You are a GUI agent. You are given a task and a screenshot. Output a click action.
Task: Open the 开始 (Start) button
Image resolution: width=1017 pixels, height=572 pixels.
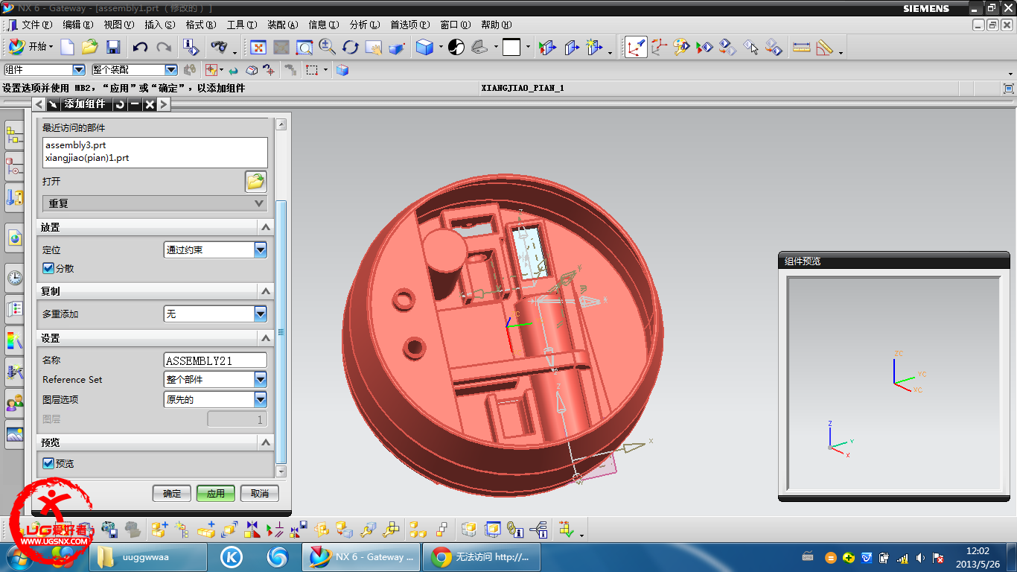pos(31,47)
